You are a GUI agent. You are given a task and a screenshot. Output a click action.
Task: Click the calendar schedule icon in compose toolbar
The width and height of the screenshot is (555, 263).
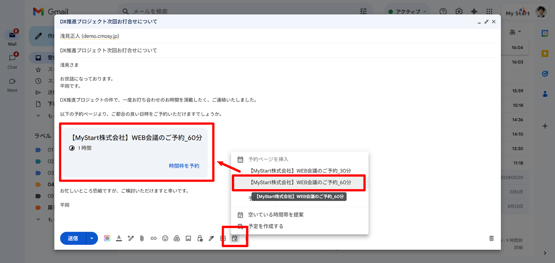click(235, 238)
